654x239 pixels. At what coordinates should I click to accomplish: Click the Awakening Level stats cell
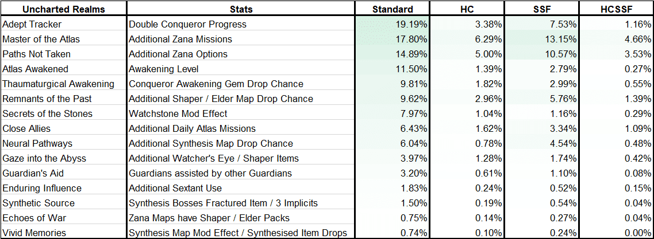tap(241, 69)
